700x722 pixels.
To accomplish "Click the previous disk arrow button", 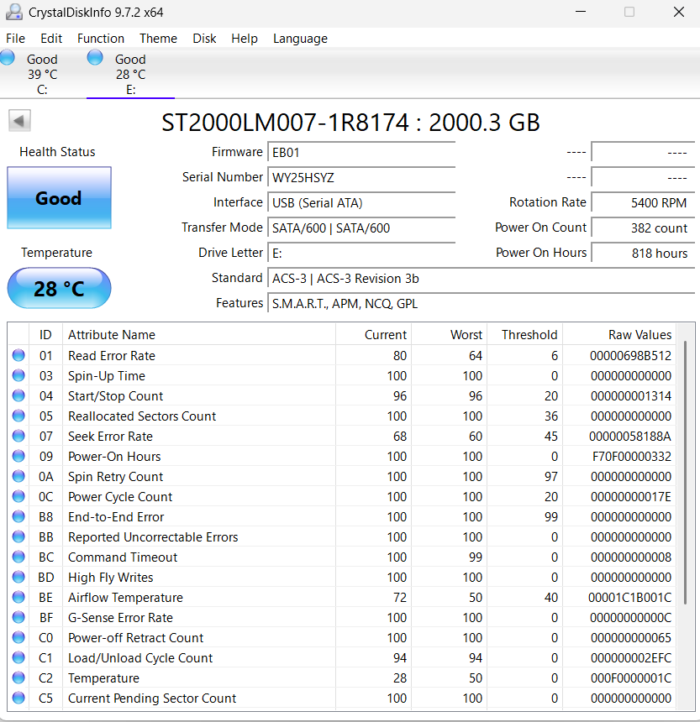I will click(x=20, y=121).
